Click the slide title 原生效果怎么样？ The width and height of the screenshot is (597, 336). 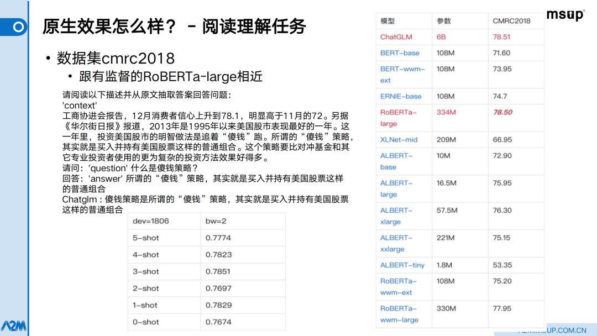(x=109, y=27)
